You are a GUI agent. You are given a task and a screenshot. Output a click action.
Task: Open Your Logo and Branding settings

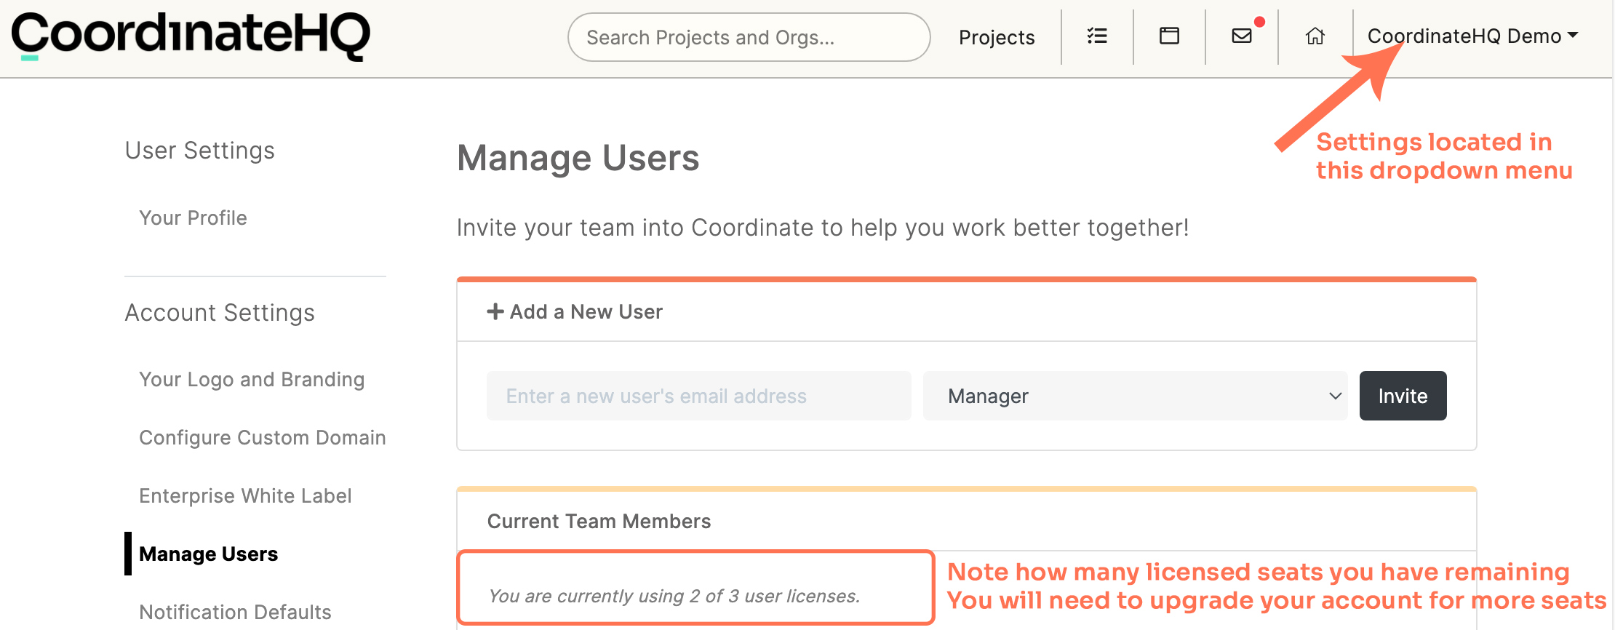point(252,379)
